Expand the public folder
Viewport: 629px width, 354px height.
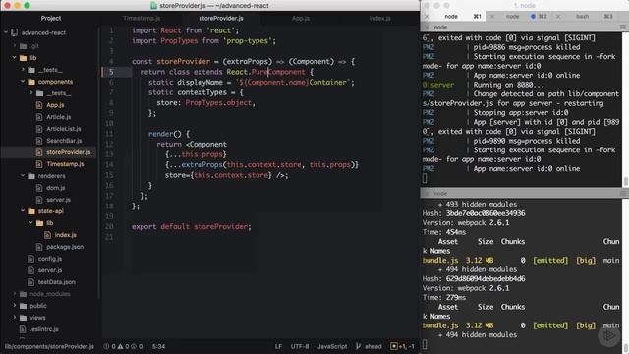pos(15,306)
